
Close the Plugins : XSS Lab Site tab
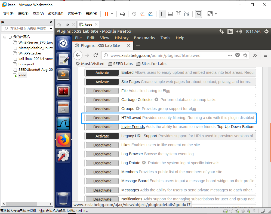129,45
